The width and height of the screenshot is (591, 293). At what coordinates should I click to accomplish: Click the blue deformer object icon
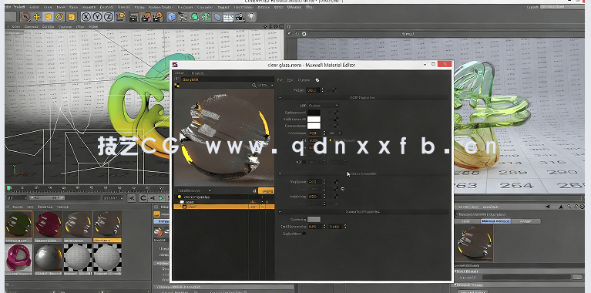[x=217, y=17]
